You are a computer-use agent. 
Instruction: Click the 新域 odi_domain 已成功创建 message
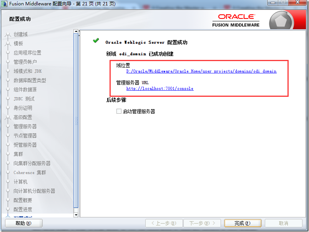click(x=140, y=54)
